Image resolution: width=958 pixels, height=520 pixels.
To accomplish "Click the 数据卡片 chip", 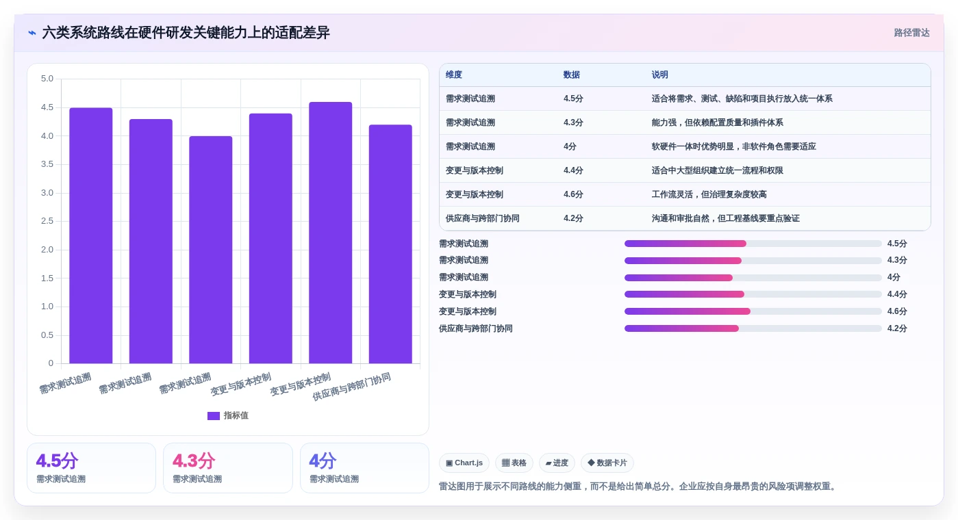I will tap(607, 463).
